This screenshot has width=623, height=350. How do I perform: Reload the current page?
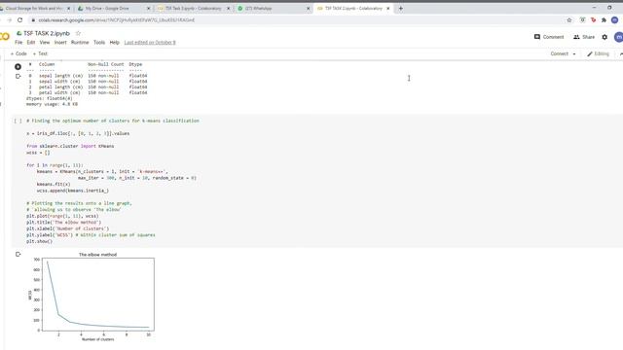(19, 19)
